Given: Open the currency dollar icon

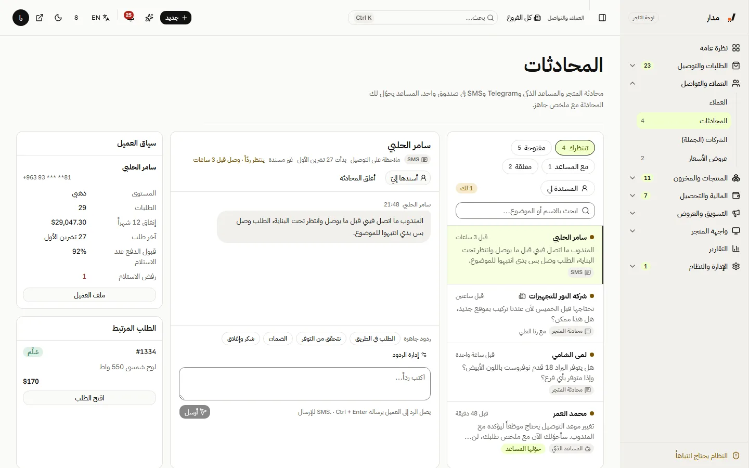Looking at the screenshot, I should pyautogui.click(x=76, y=18).
